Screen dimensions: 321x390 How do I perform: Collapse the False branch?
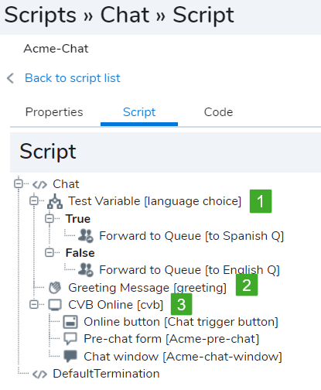click(x=50, y=252)
